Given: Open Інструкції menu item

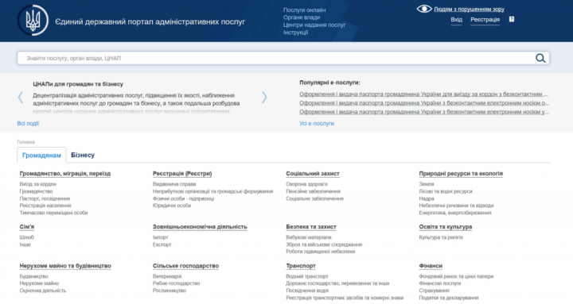Looking at the screenshot, I should coord(295,33).
